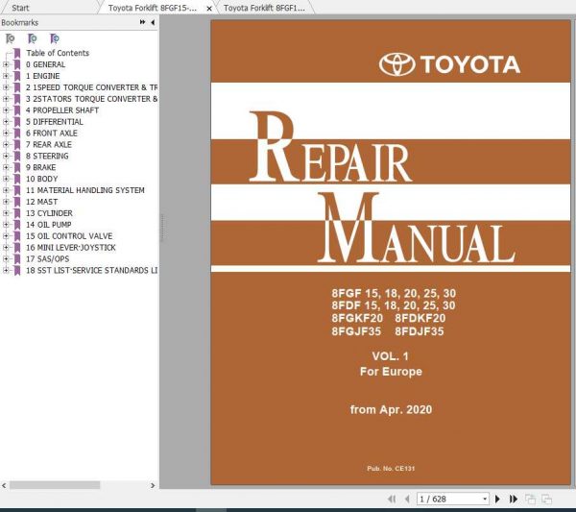
Task: Open the 14 OIL PUMP bookmark
Action: (x=49, y=225)
